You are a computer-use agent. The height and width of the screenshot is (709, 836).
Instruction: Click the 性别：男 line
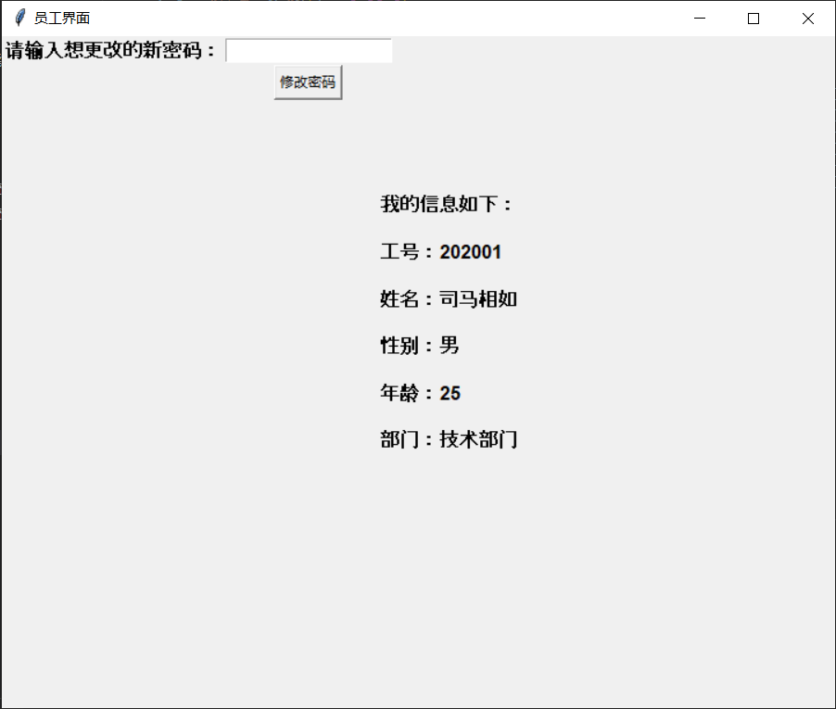[420, 346]
